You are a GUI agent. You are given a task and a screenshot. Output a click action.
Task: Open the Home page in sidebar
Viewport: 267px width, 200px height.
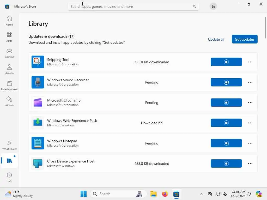[x=9, y=21]
